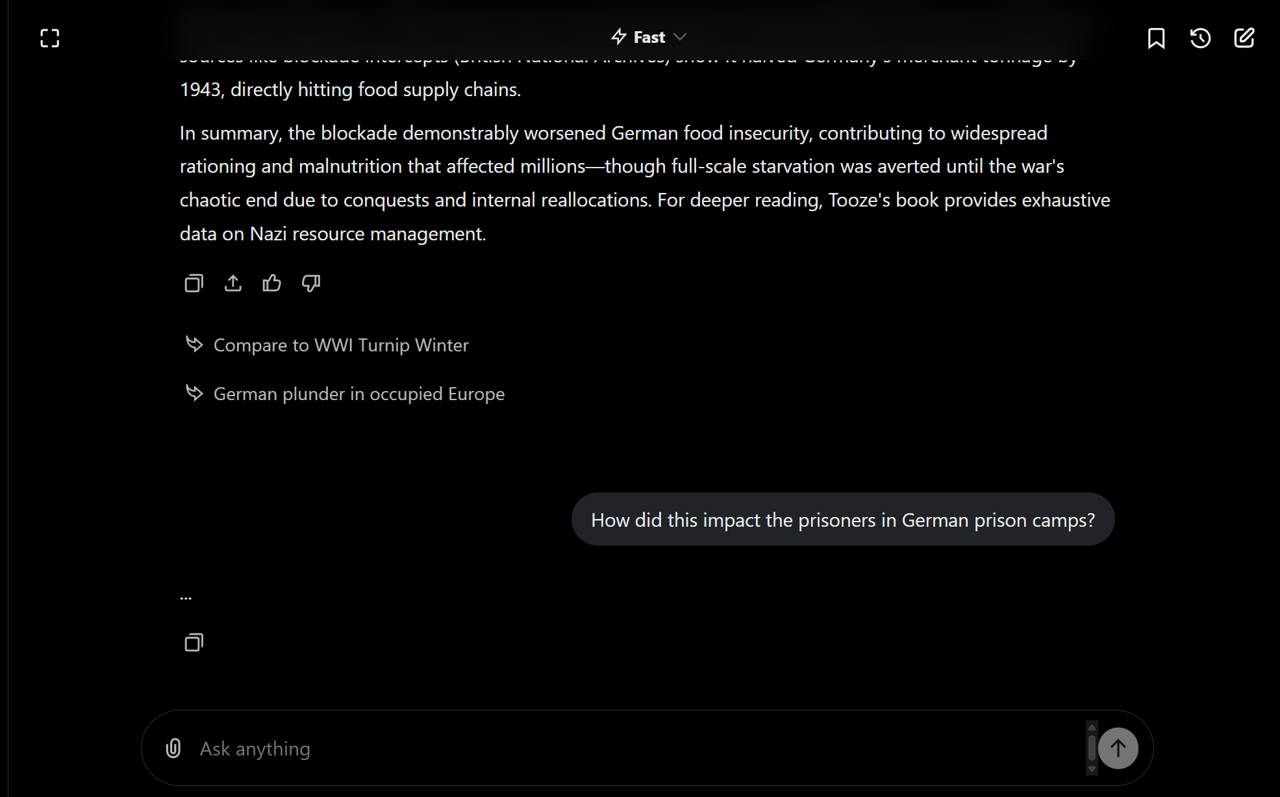
Task: Select 'German plunder in occupied Europe' suggestion
Action: (x=358, y=394)
